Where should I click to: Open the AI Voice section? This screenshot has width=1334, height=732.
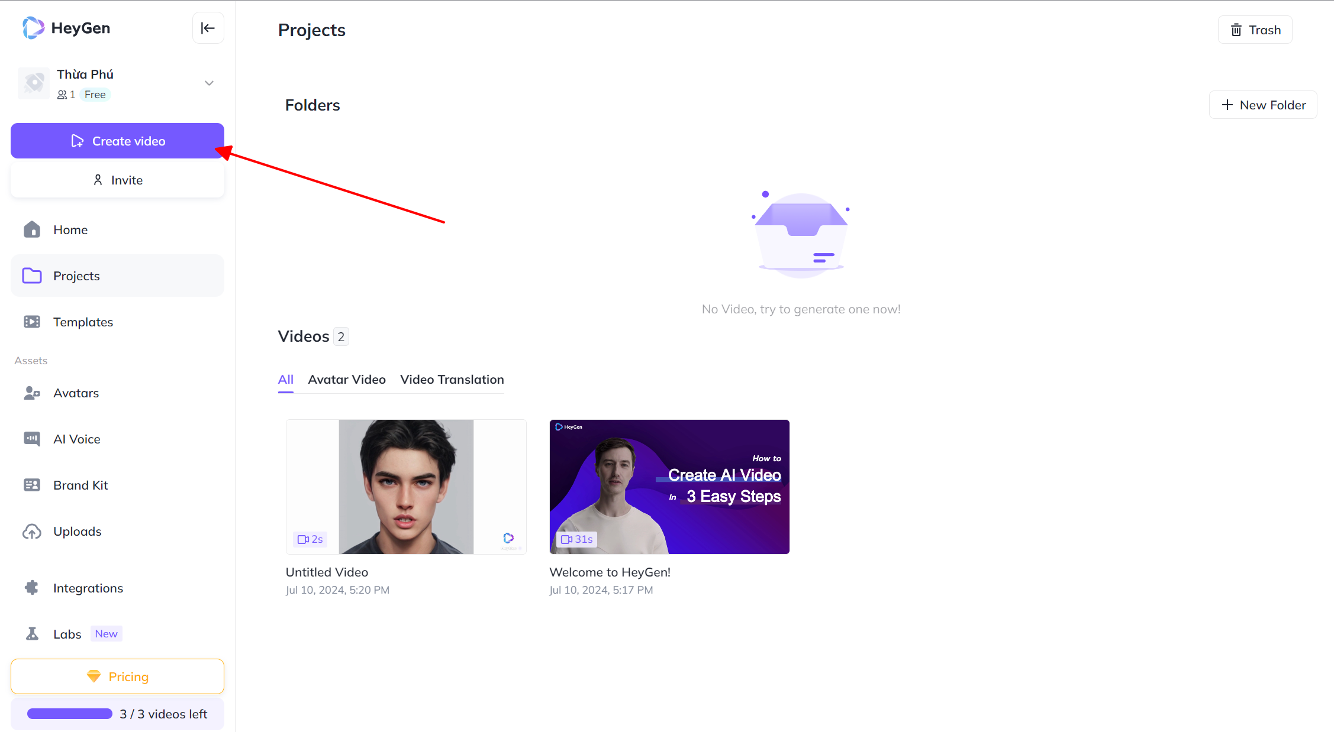pos(77,439)
